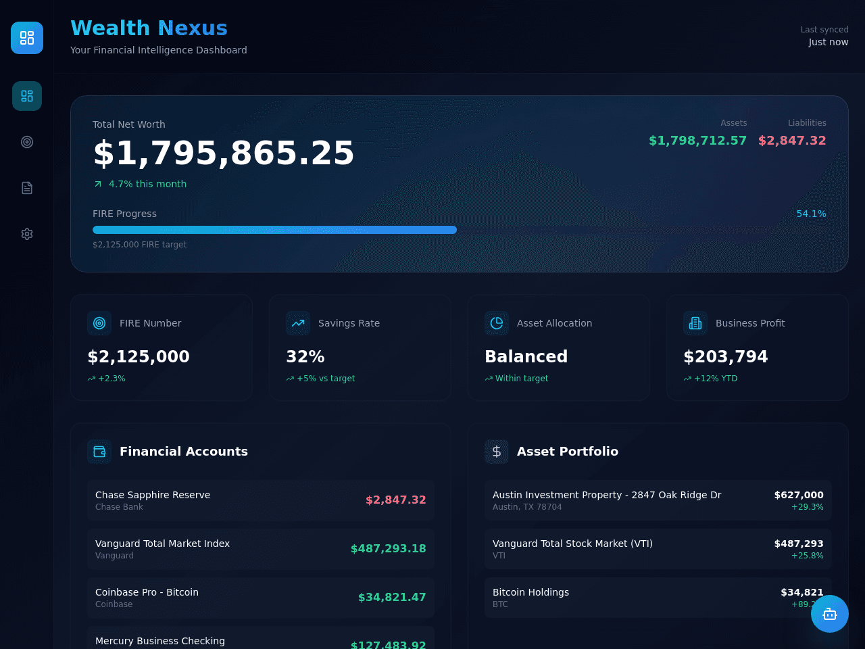Click the FIRE Progress bar
This screenshot has height=649, width=865.
point(460,230)
